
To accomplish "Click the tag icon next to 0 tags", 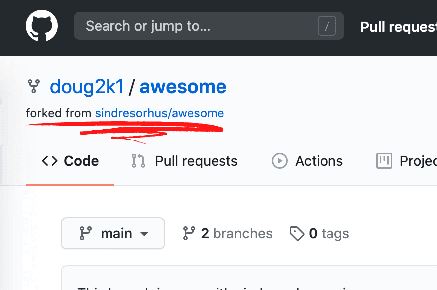I will tap(298, 233).
